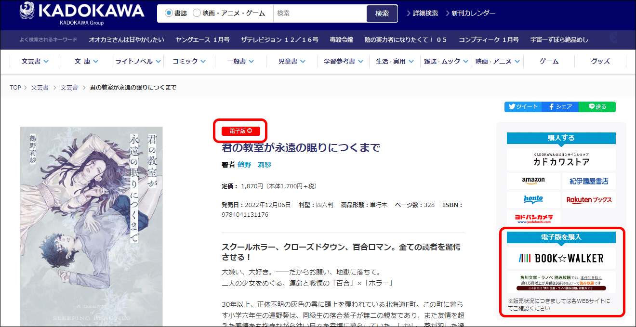Open keyword オオカミさんは甘やかしたい

pos(126,40)
